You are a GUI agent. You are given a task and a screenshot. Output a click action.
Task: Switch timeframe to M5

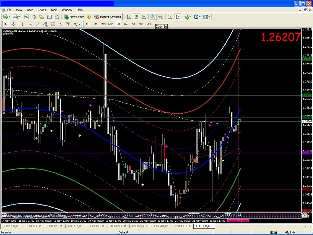[96, 24]
